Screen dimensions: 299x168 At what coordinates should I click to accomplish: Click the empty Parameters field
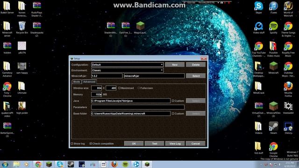138,107
